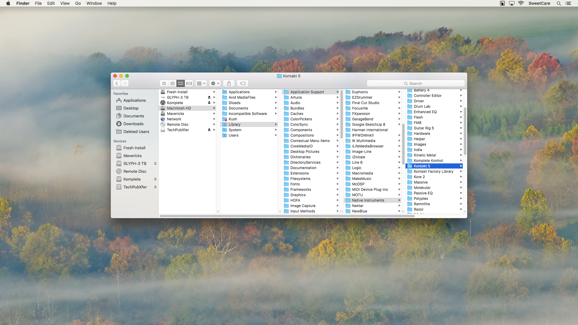Select the Native Instruments folder

[x=372, y=200]
